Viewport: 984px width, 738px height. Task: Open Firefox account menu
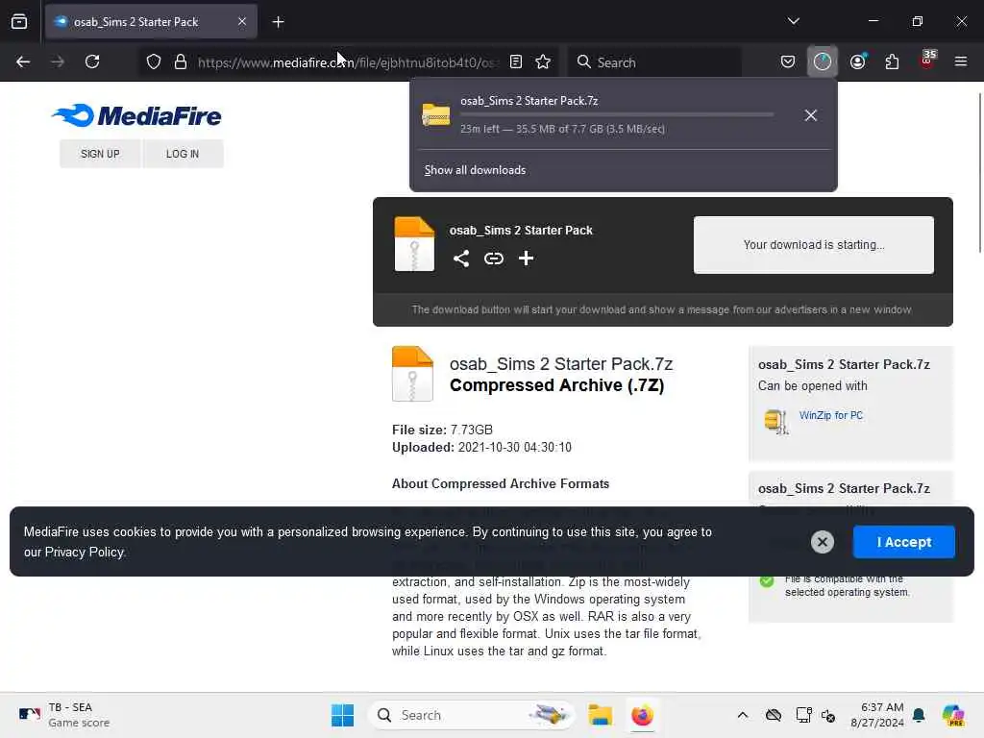(857, 61)
